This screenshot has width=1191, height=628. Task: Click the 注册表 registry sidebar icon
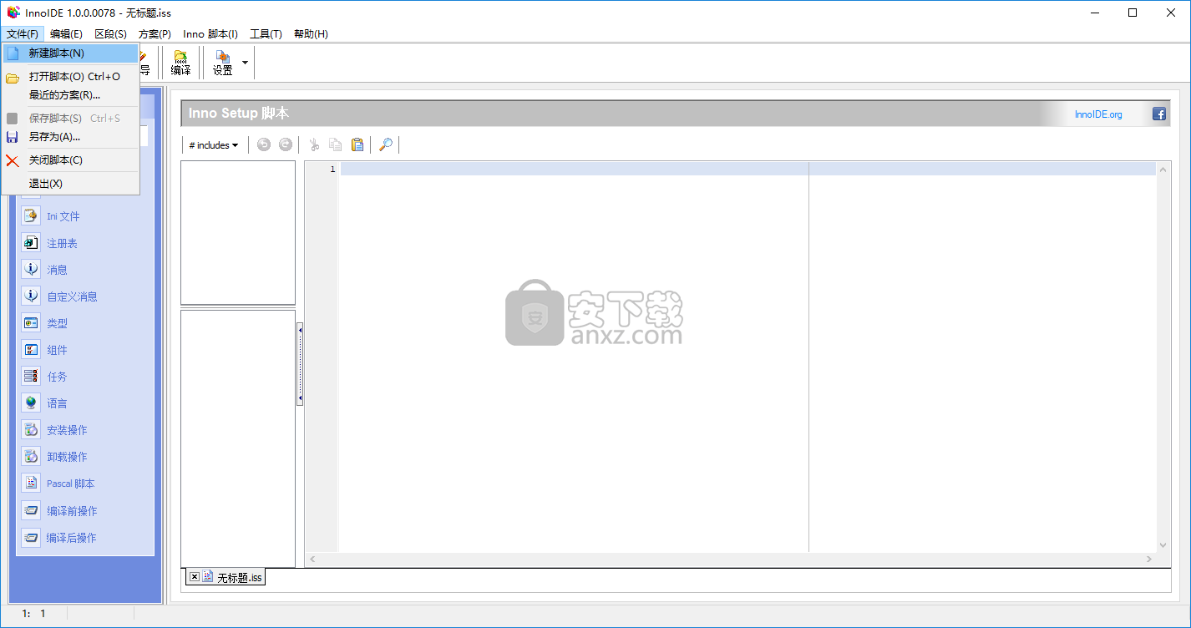click(31, 242)
